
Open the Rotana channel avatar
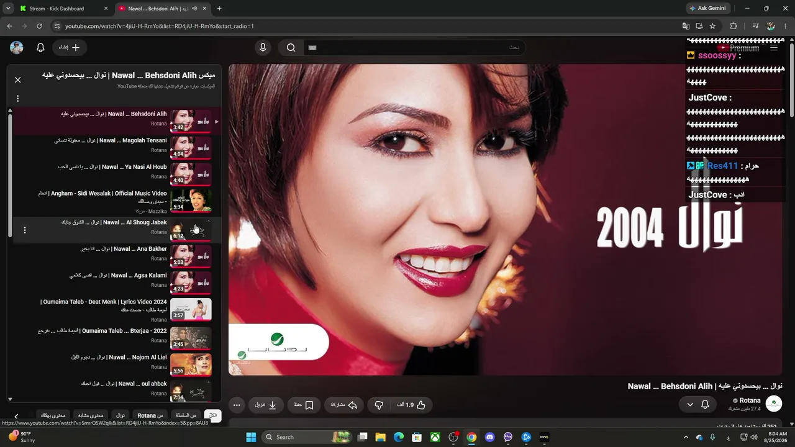(774, 404)
